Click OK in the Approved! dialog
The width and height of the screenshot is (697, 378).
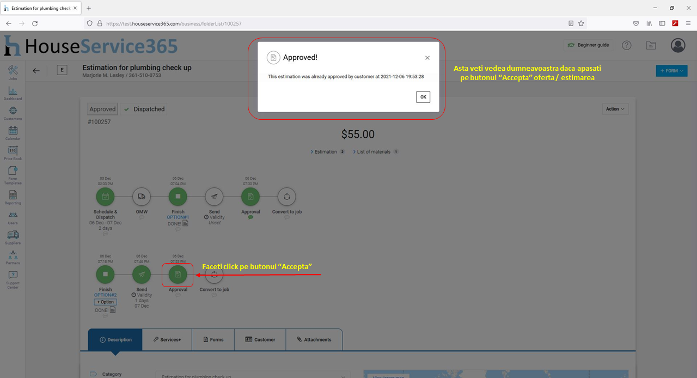tap(423, 97)
